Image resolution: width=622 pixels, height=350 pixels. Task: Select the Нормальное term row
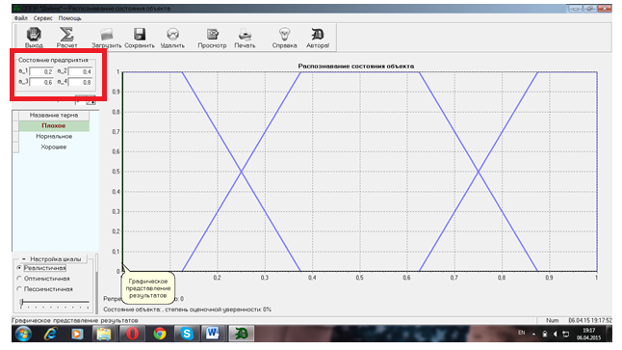54,136
